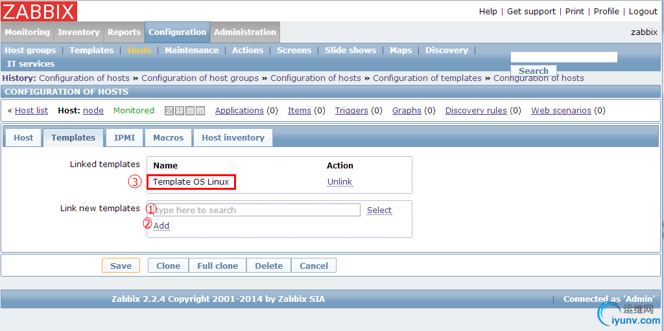Open the Discovery submenu item
Screen dimensions: 664x331
click(447, 51)
